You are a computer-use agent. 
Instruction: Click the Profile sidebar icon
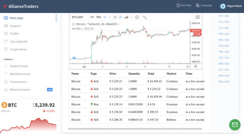pyautogui.click(x=6, y=33)
